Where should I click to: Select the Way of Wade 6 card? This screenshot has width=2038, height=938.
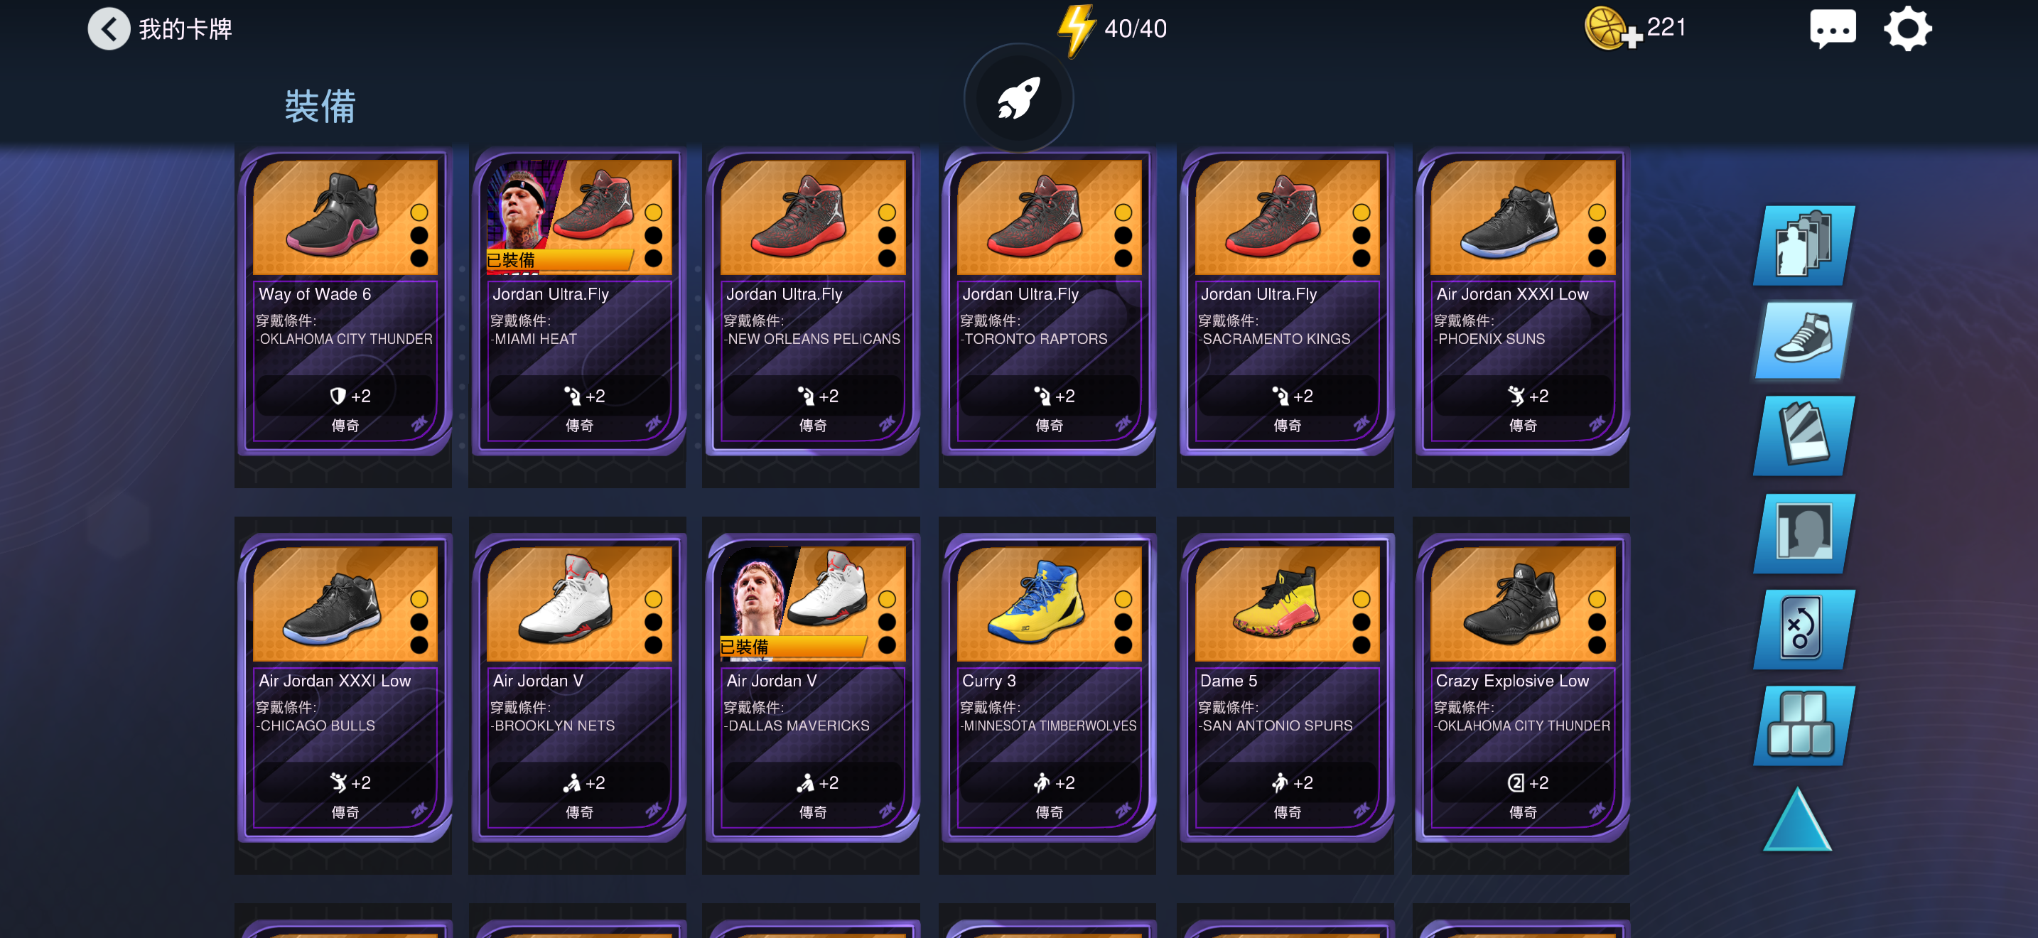344,301
